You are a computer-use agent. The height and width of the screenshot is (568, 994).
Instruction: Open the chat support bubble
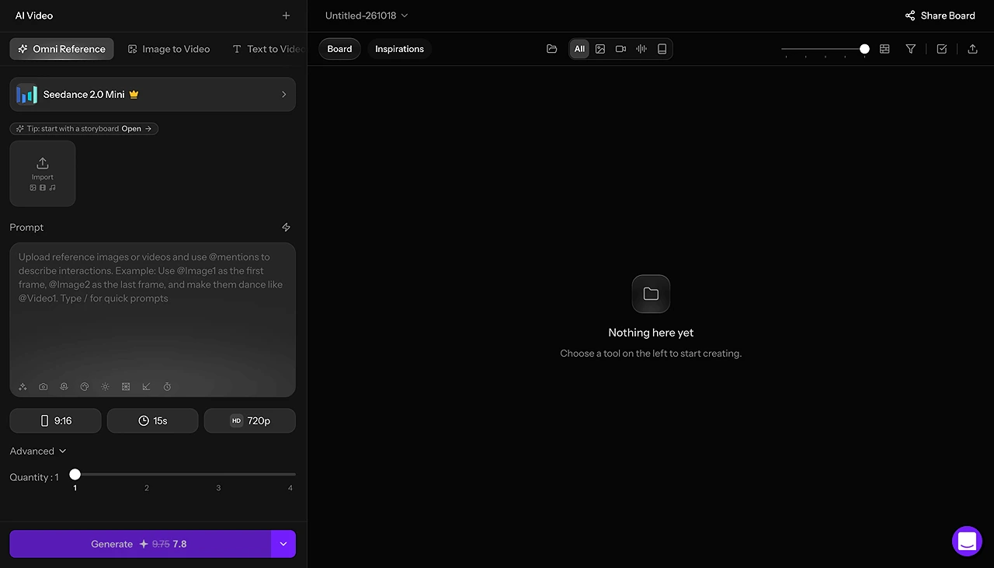point(967,542)
